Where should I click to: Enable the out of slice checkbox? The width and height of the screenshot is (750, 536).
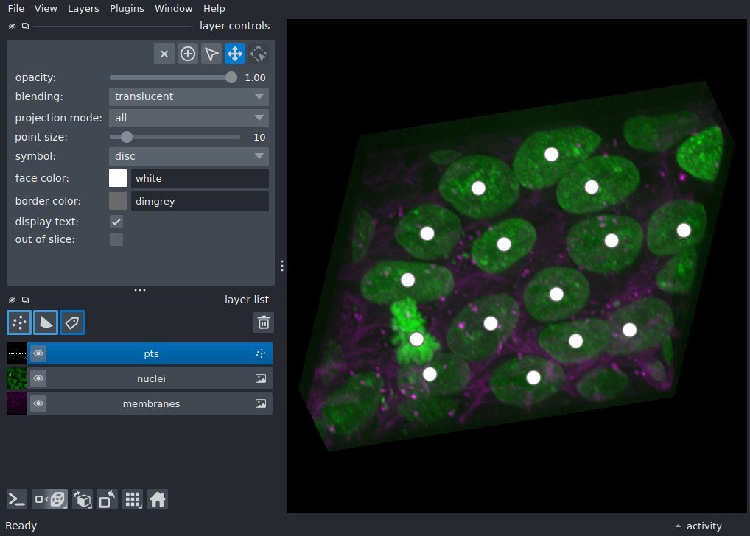pyautogui.click(x=116, y=239)
